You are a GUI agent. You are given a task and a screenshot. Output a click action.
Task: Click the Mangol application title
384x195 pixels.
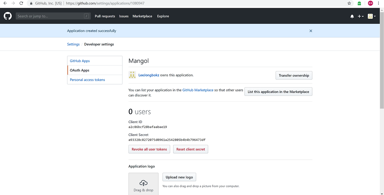pos(139,61)
